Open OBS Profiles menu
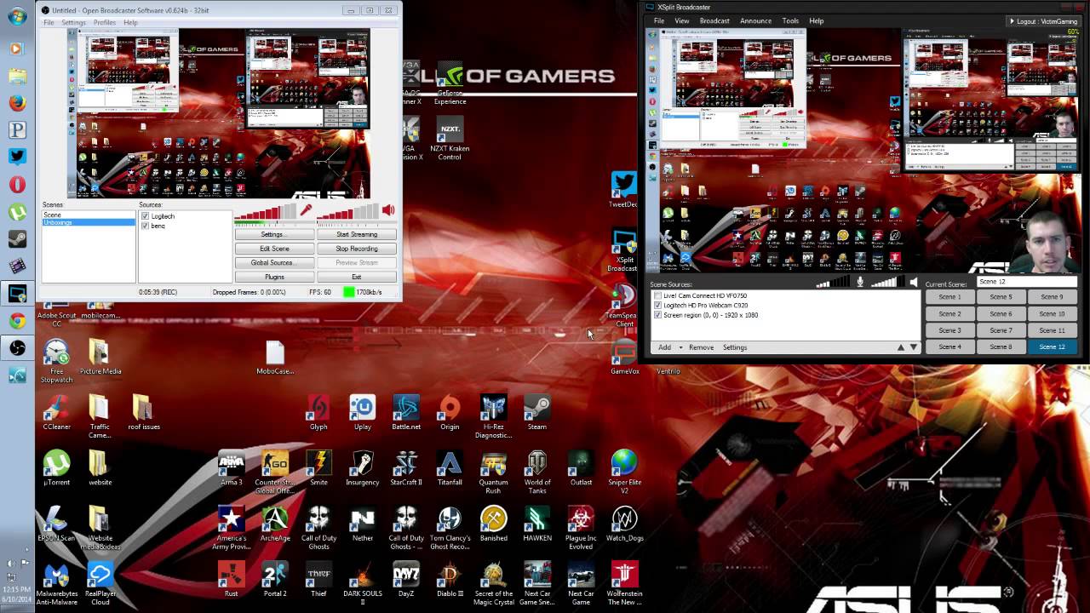The image size is (1090, 613). pos(105,22)
